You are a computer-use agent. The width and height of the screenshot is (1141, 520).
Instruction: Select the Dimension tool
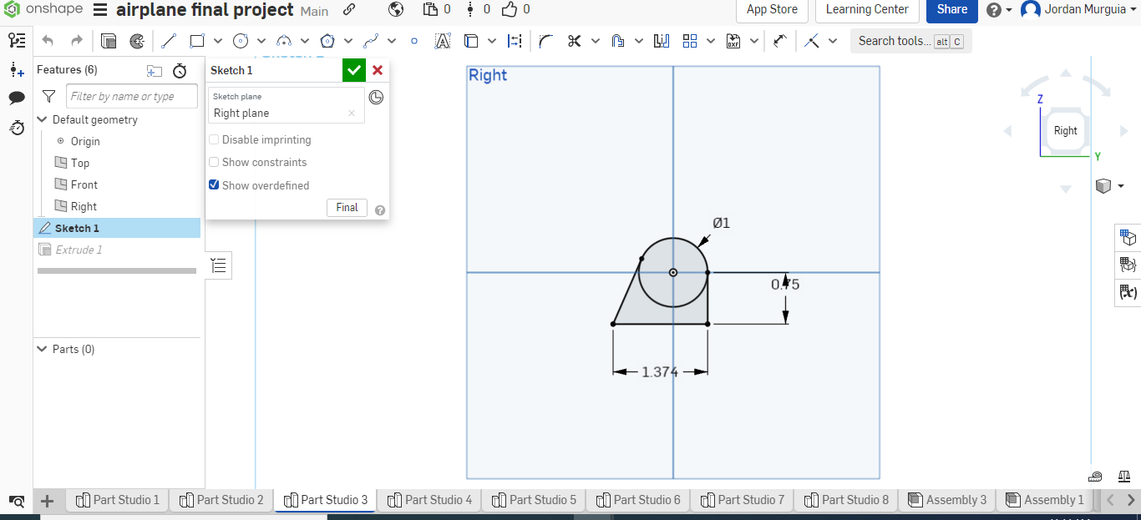click(x=514, y=40)
